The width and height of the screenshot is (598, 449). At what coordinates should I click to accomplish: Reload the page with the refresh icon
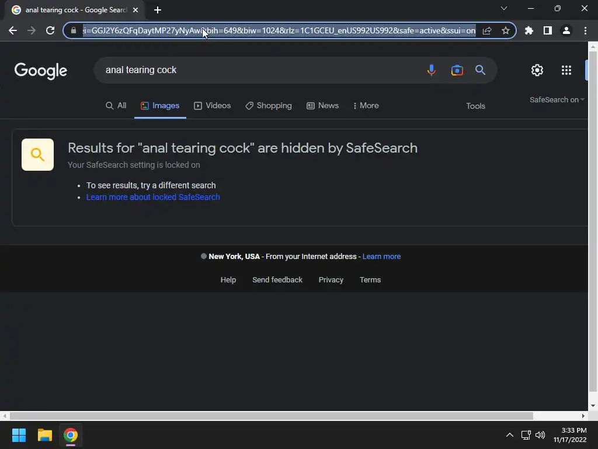click(x=50, y=30)
